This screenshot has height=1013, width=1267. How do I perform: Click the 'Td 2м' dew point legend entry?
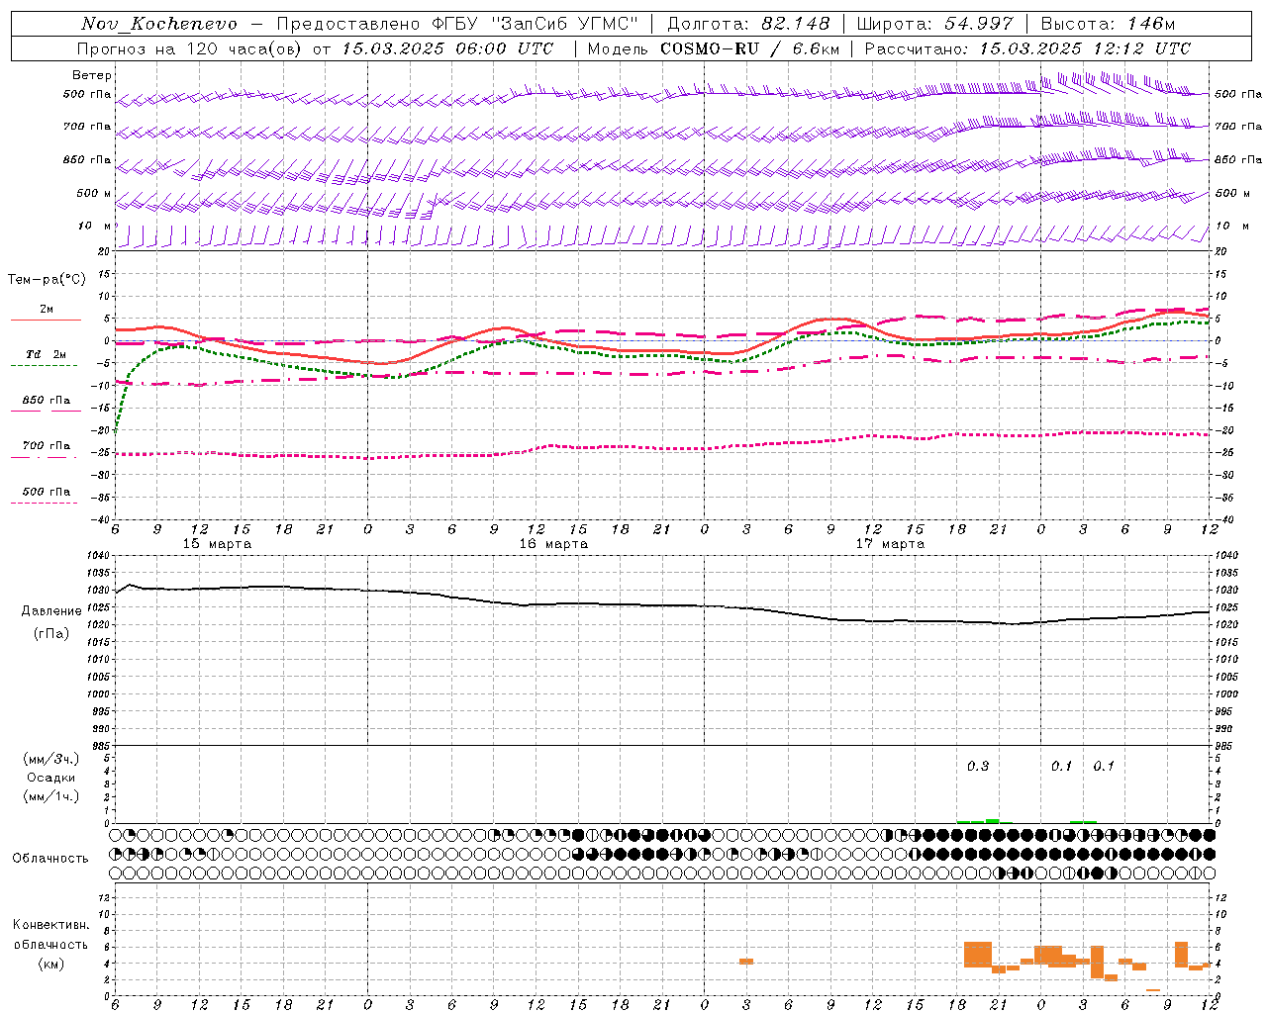47,354
